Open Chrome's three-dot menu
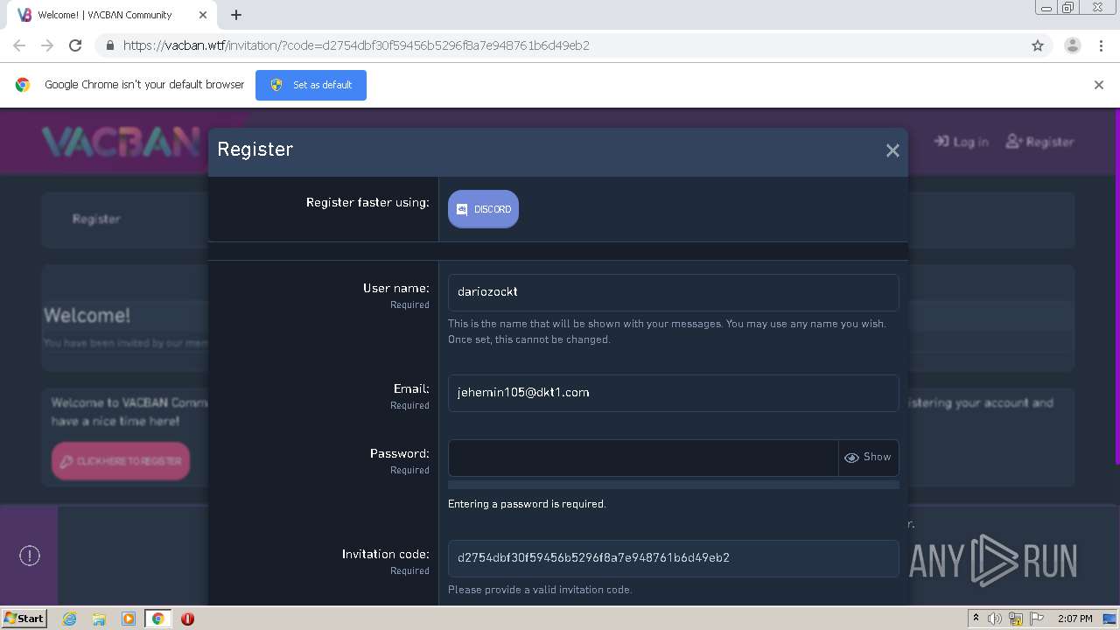This screenshot has height=630, width=1120. (x=1101, y=45)
